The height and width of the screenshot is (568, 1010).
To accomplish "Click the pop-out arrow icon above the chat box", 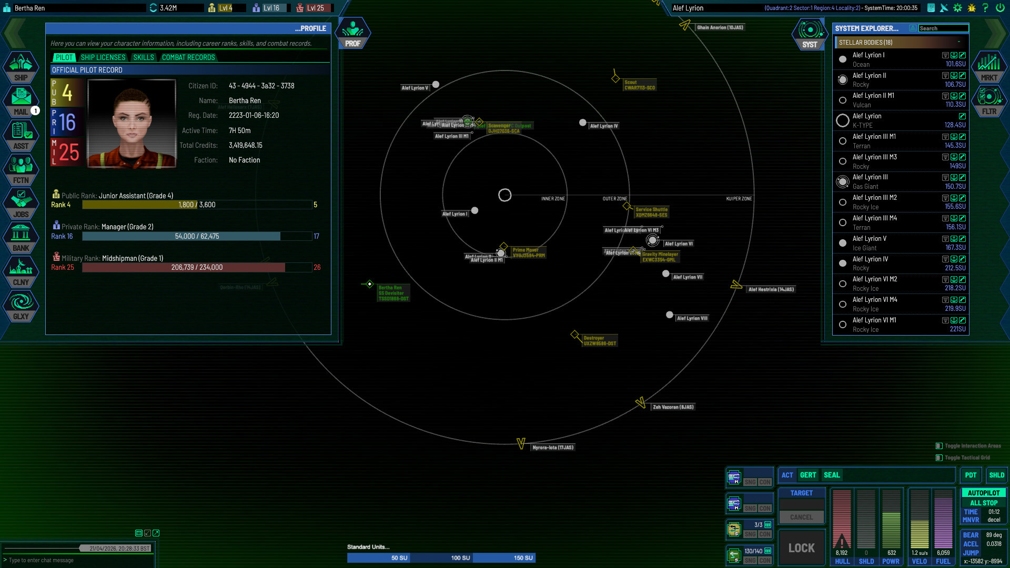I will coord(156,533).
